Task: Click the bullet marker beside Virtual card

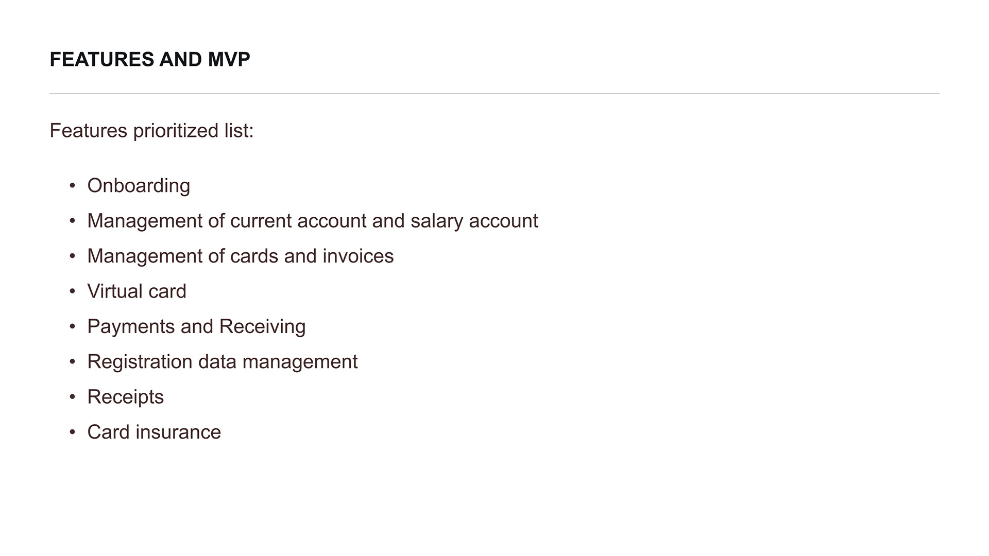Action: coord(73,291)
